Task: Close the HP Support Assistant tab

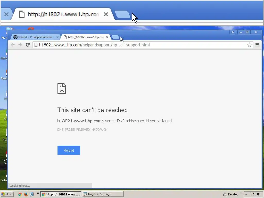Action: [x=57, y=37]
